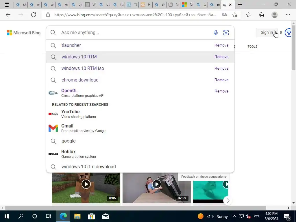The width and height of the screenshot is (296, 222).
Task: Open Mail app from taskbar
Action: (106, 216)
